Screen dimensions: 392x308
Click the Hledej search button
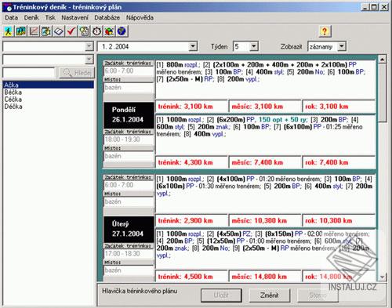77,73
